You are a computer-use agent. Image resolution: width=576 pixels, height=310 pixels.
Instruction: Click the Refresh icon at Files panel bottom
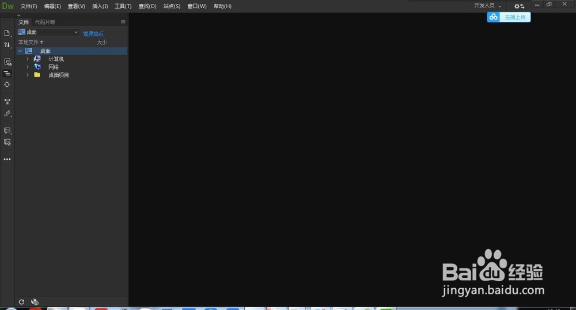click(x=21, y=302)
